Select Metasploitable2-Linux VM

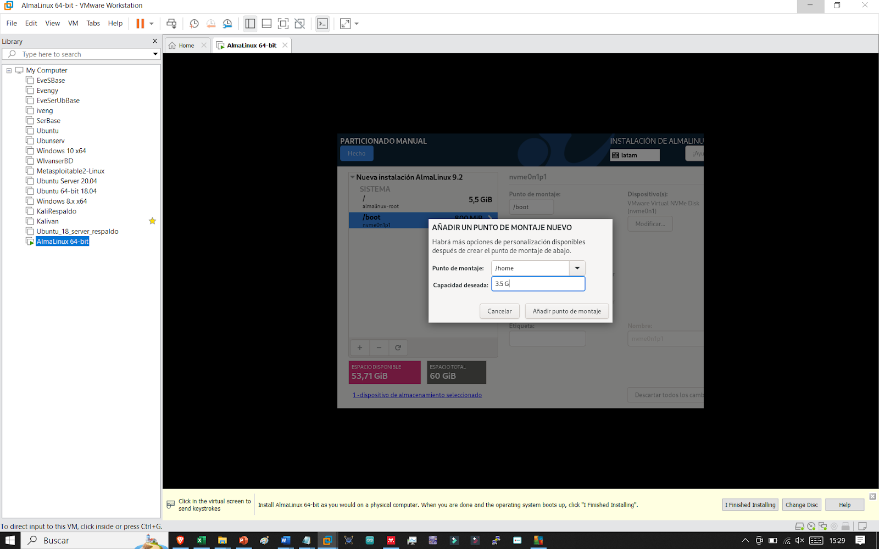70,171
